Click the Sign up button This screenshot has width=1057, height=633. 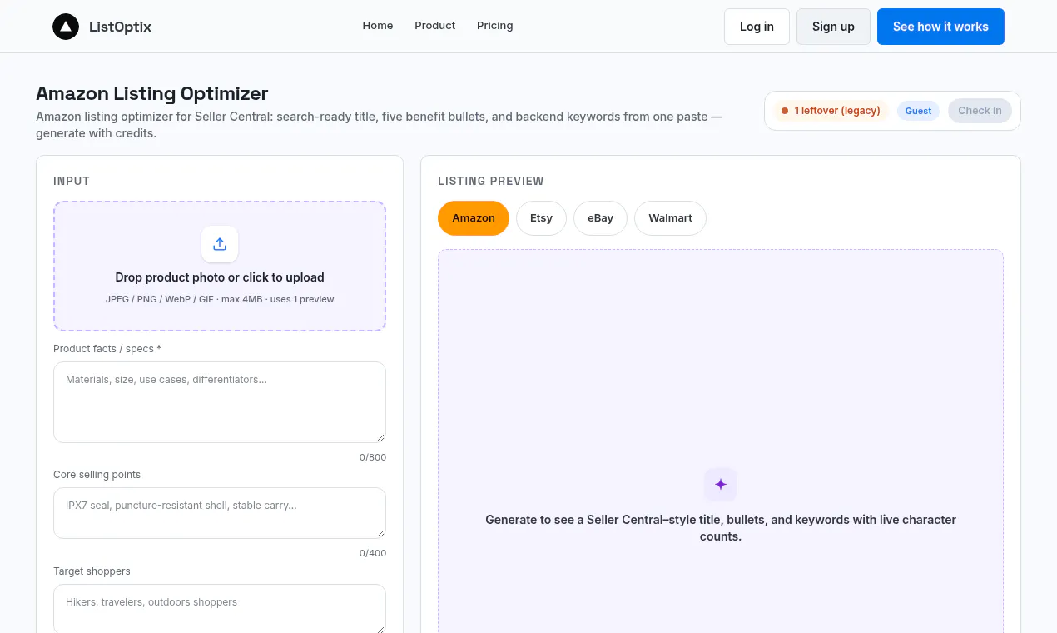coord(833,27)
